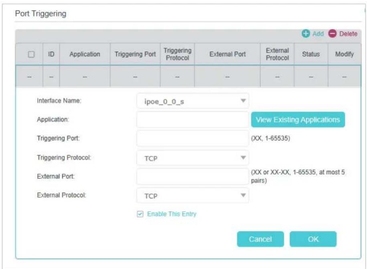The width and height of the screenshot is (367, 269).
Task: Uncheck the Enable This Entry checkbox
Action: [140, 214]
